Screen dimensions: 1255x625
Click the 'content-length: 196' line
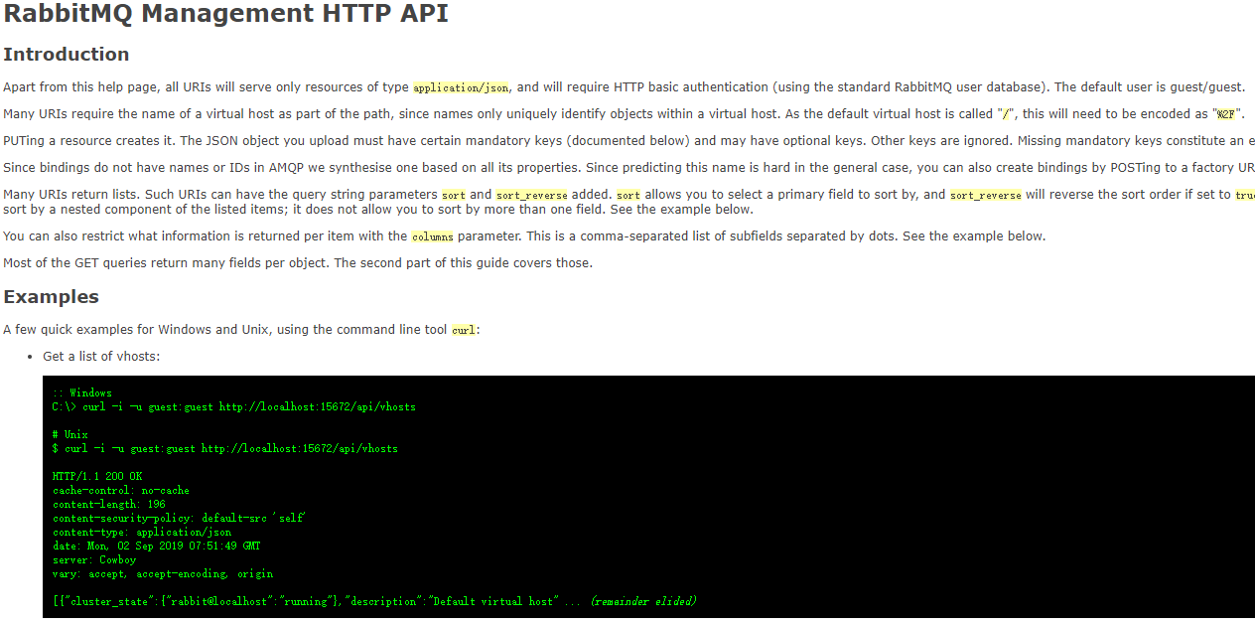click(x=109, y=505)
